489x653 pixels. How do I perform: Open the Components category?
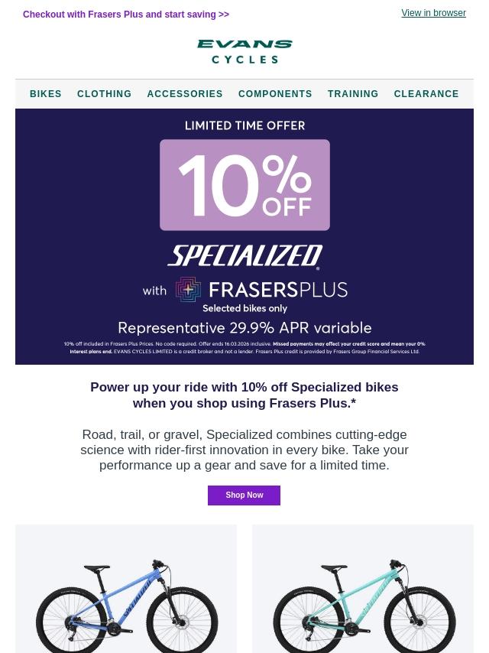(275, 94)
